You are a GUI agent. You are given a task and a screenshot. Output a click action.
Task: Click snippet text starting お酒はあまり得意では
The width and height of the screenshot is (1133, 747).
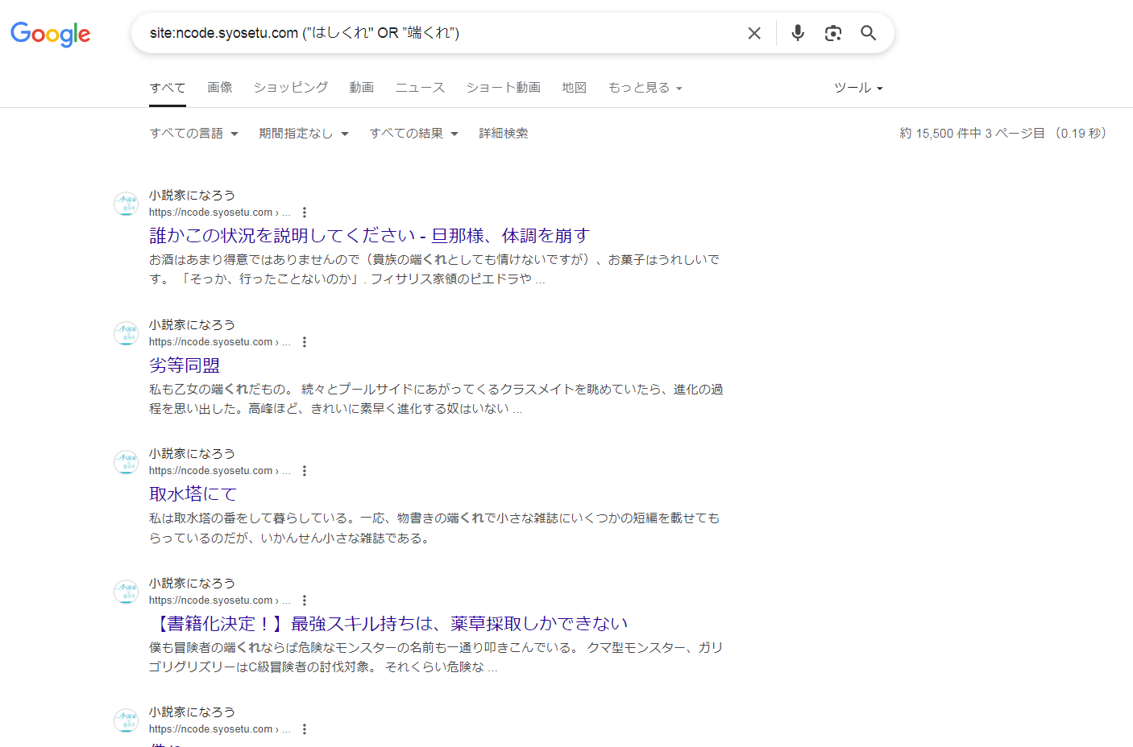click(x=434, y=270)
